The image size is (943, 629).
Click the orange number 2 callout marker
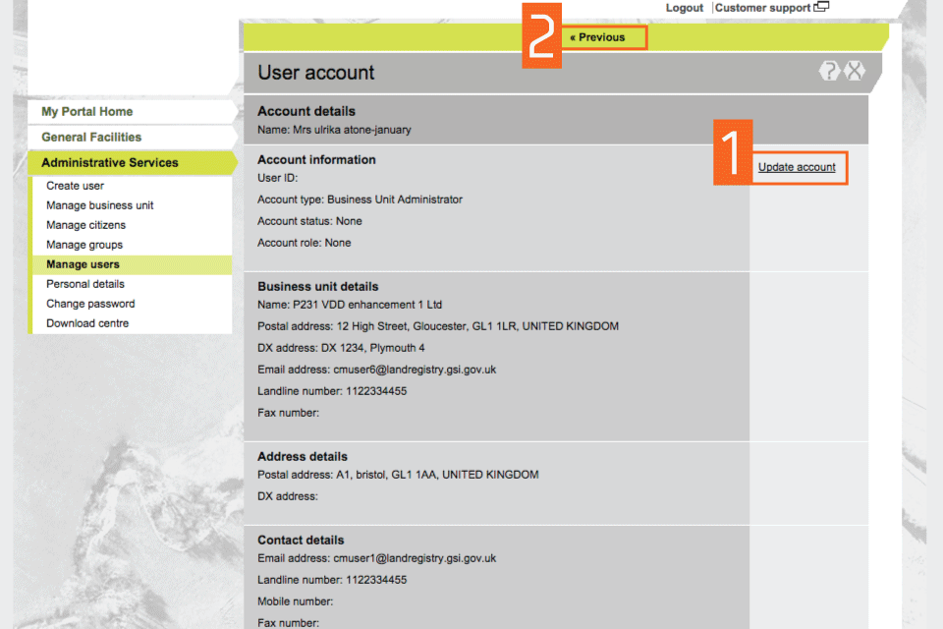[541, 39]
